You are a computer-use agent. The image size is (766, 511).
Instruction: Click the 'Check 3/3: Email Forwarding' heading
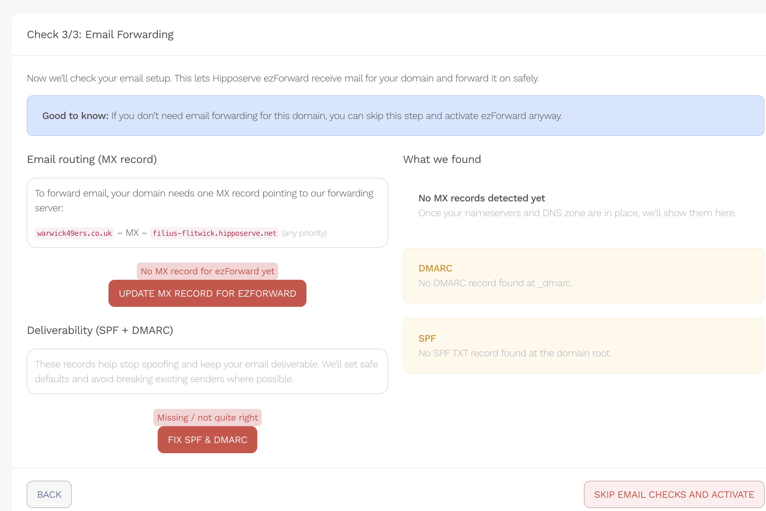[100, 34]
